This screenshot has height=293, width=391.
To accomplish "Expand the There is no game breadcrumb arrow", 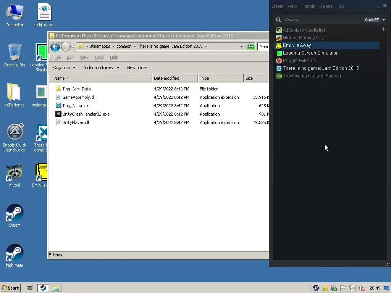I will pyautogui.click(x=206, y=46).
